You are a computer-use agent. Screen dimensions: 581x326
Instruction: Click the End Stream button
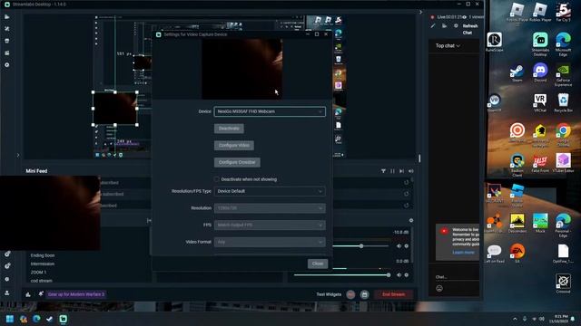pyautogui.click(x=393, y=294)
